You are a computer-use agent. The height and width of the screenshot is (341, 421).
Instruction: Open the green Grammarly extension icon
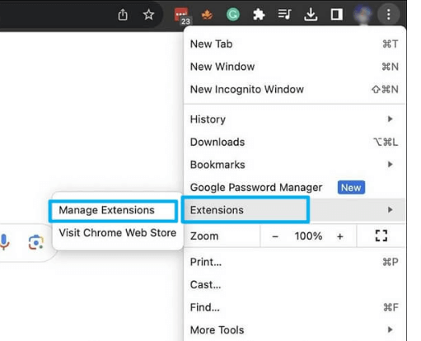point(233,15)
